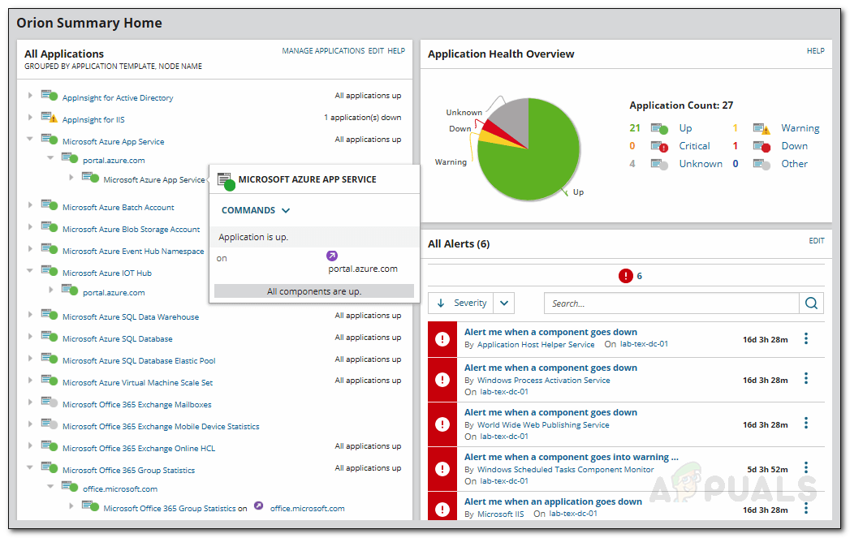The height and width of the screenshot is (538, 850).
Task: Open alert 'component goes into warning' title
Action: [x=572, y=457]
